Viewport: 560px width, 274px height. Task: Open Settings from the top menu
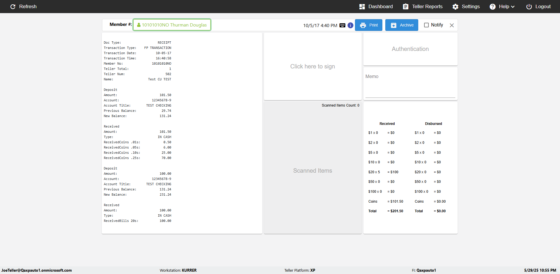(466, 6)
